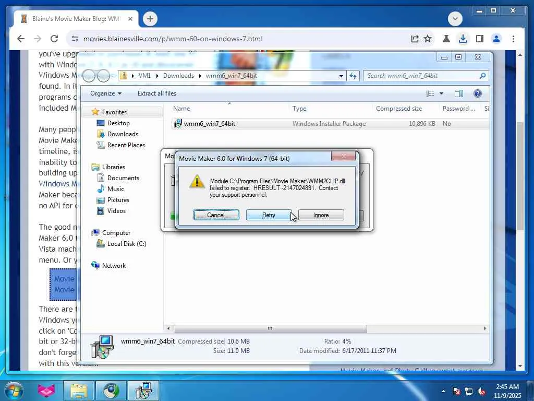This screenshot has width=534, height=401.
Task: Click the Explorer horizontal scrollbar thumb
Action: 270,328
